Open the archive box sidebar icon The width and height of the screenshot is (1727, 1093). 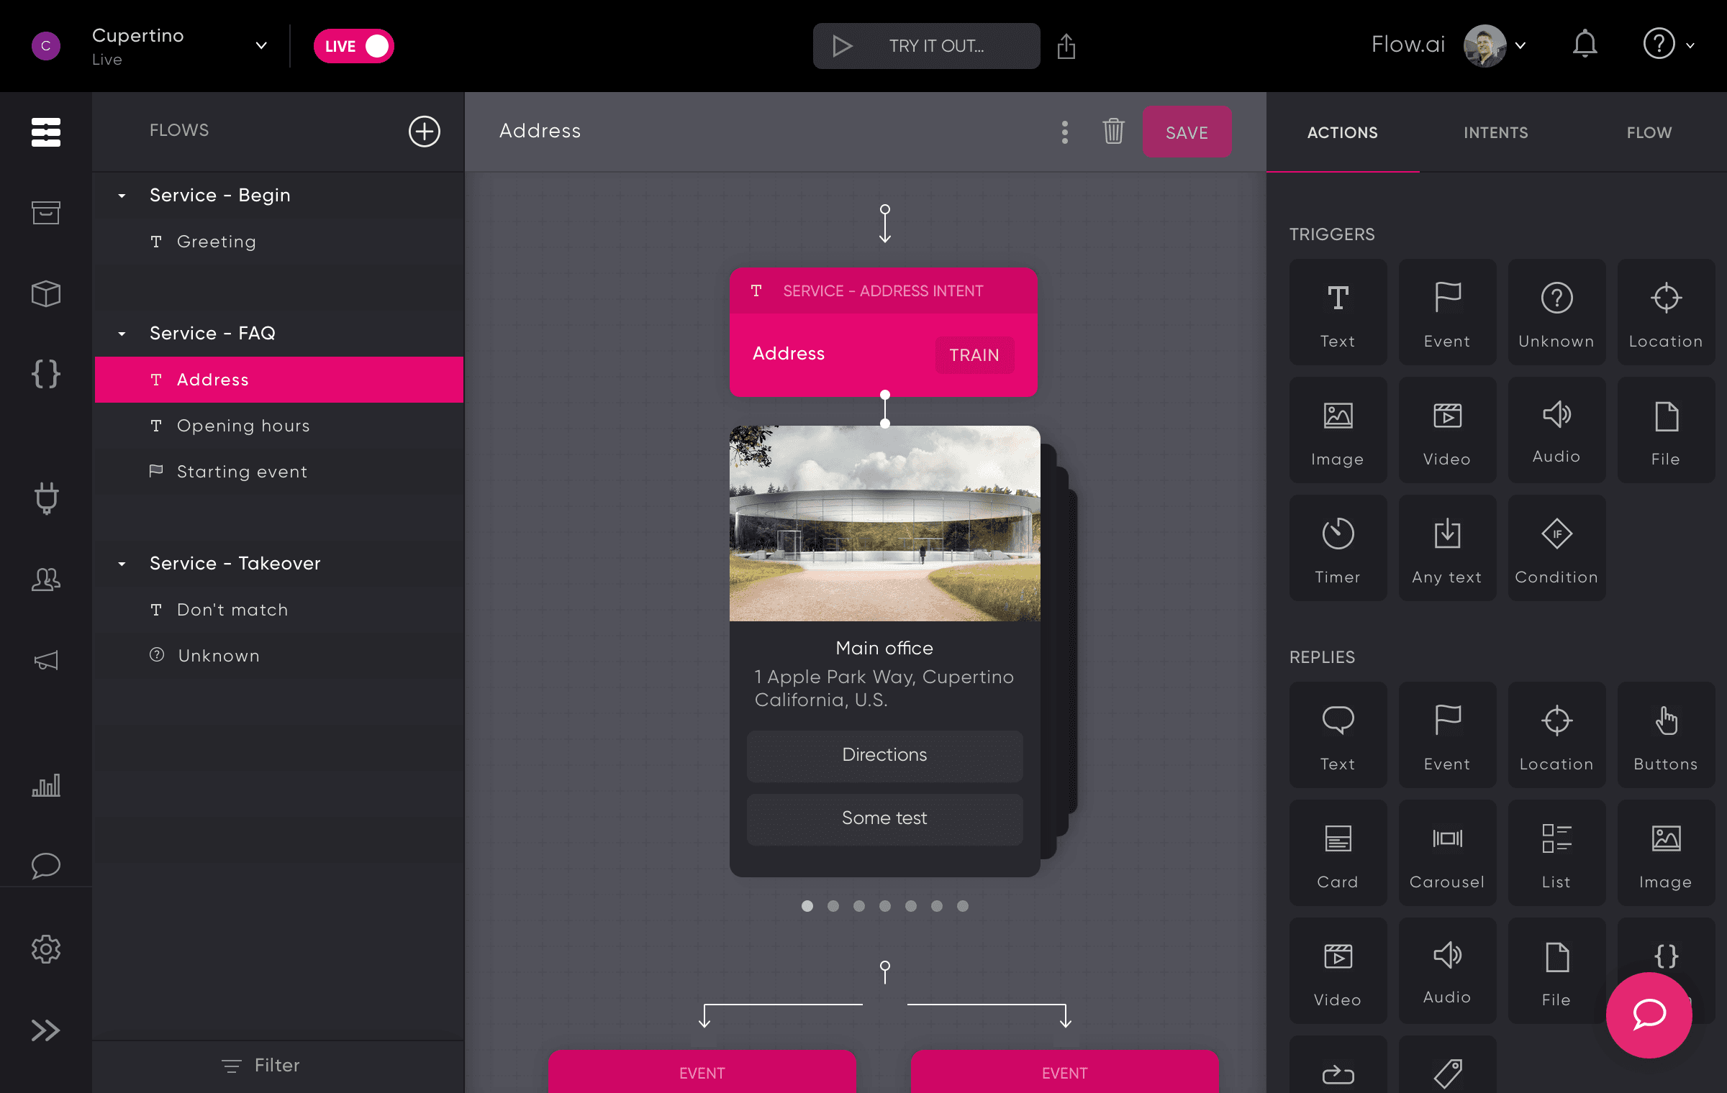pos(46,213)
